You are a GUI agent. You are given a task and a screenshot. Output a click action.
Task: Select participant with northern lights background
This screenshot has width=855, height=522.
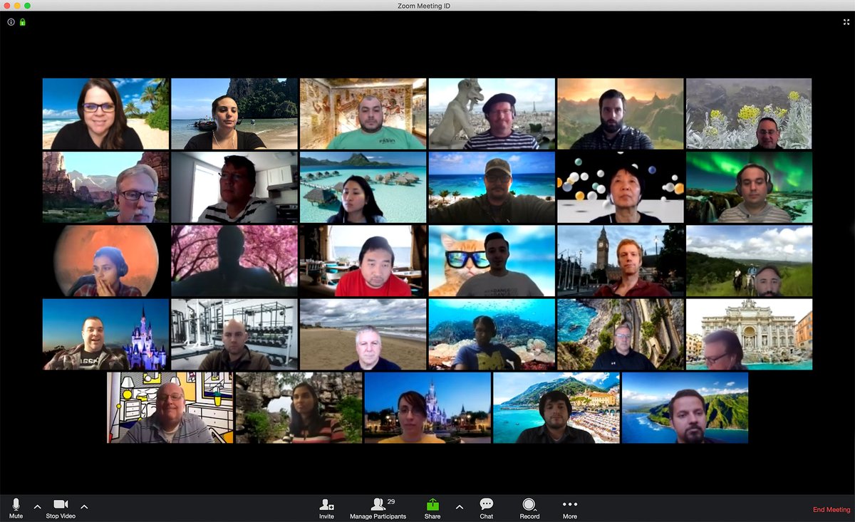(x=749, y=187)
